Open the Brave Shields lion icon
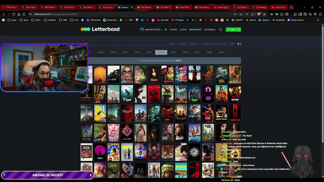The height and width of the screenshot is (182, 324). (259, 14)
